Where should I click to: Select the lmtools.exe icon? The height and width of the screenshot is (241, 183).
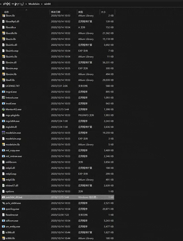3,98
